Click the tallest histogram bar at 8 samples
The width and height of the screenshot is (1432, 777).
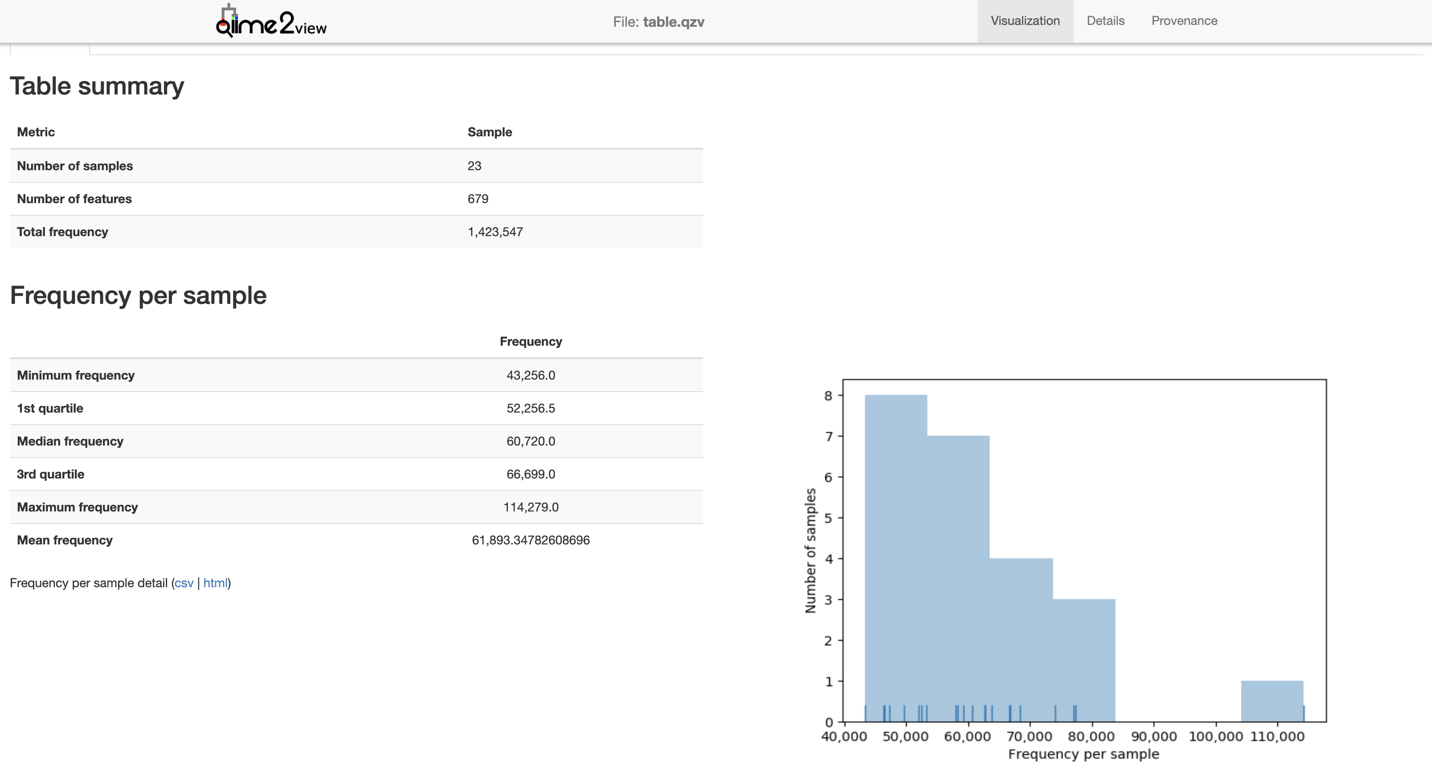(x=896, y=556)
